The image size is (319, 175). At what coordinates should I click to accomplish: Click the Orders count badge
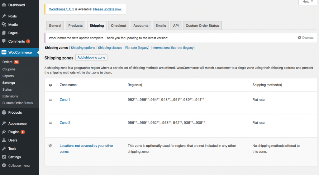click(16, 62)
